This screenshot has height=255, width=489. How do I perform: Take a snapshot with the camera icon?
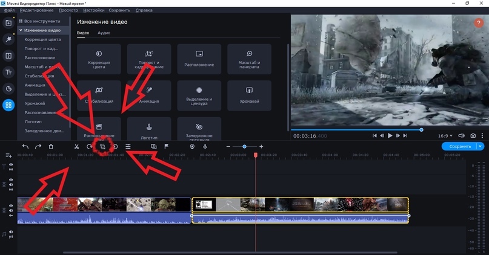point(473,135)
